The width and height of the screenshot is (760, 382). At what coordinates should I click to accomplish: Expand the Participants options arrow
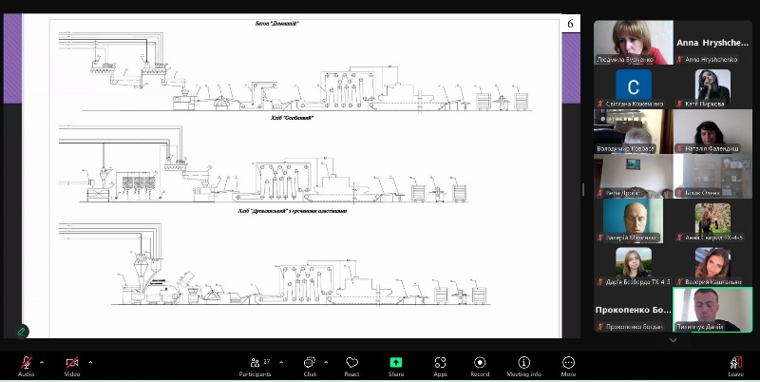281,362
